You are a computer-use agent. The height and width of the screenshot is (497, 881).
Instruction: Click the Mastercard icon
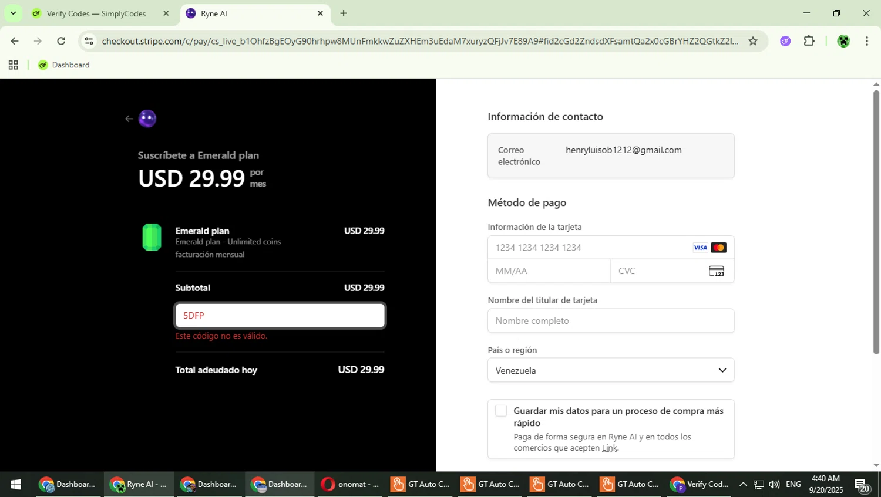[718, 248]
